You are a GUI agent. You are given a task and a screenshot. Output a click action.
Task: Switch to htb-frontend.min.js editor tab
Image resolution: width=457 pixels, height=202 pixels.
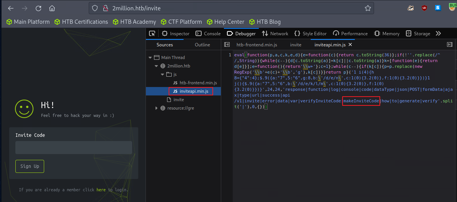click(257, 45)
